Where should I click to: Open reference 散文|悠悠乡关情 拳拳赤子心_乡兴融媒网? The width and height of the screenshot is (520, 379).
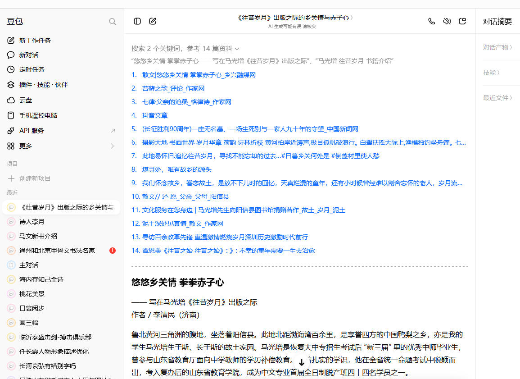click(199, 75)
